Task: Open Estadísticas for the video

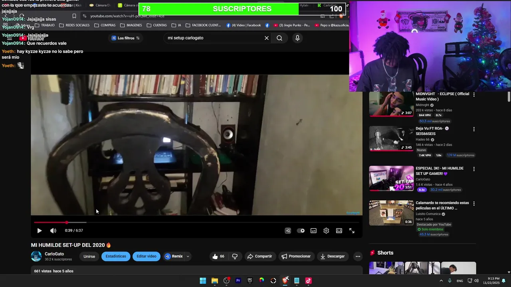Action: click(x=116, y=256)
